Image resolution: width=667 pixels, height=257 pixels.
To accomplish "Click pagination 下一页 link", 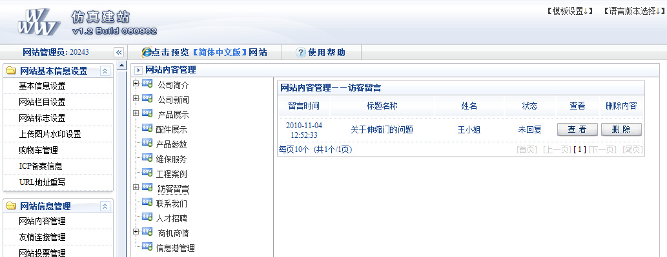I will [602, 149].
